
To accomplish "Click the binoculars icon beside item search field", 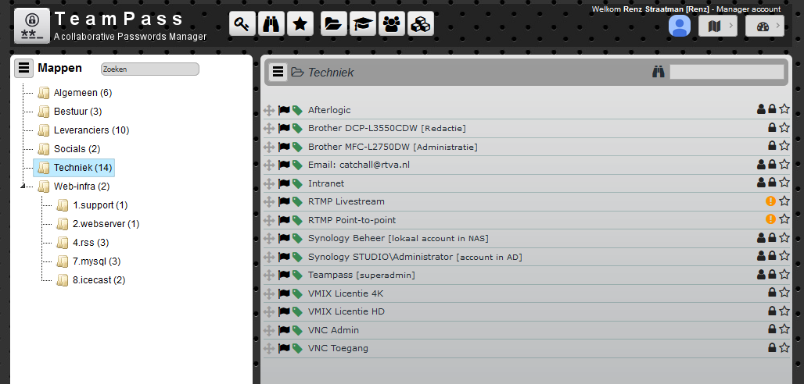I will (x=659, y=72).
